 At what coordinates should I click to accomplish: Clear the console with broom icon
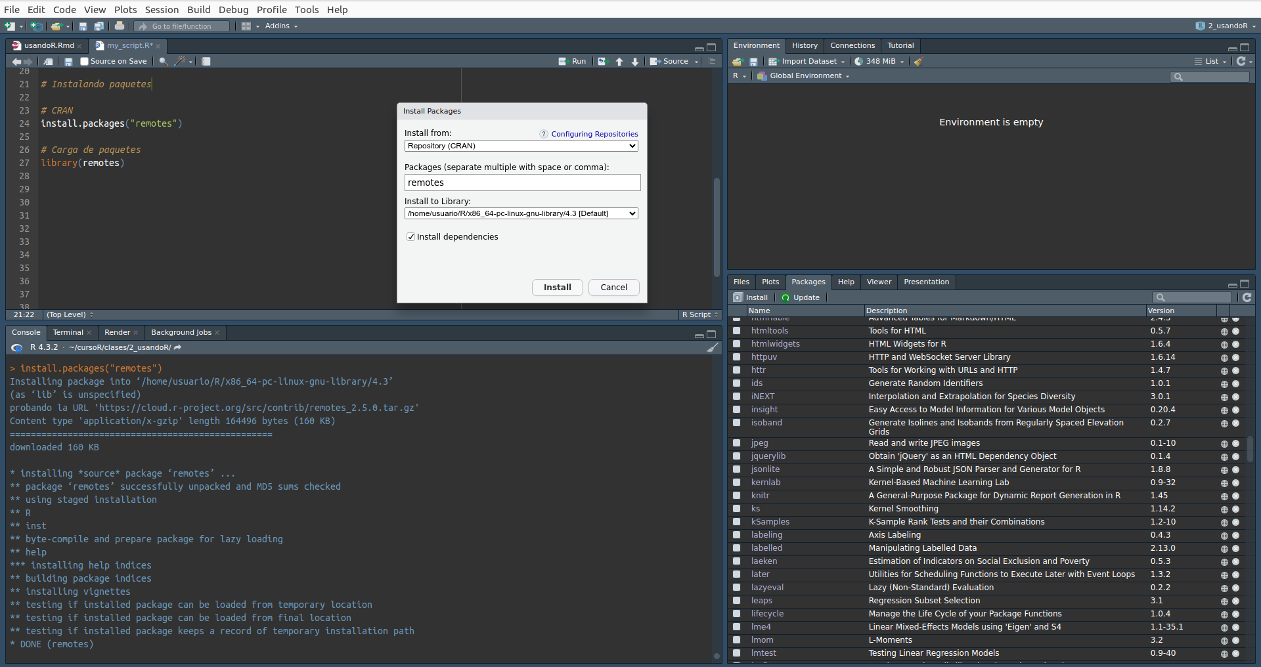pos(712,347)
